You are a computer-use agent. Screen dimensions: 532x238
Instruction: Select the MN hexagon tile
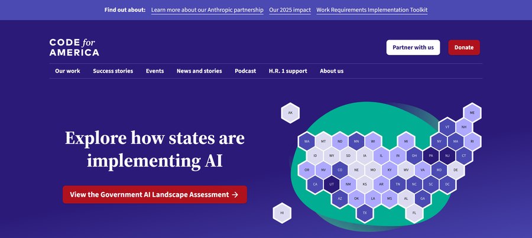pyautogui.click(x=356, y=141)
